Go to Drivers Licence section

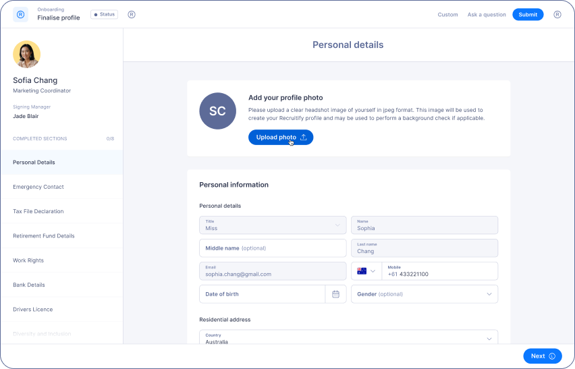pyautogui.click(x=61, y=310)
